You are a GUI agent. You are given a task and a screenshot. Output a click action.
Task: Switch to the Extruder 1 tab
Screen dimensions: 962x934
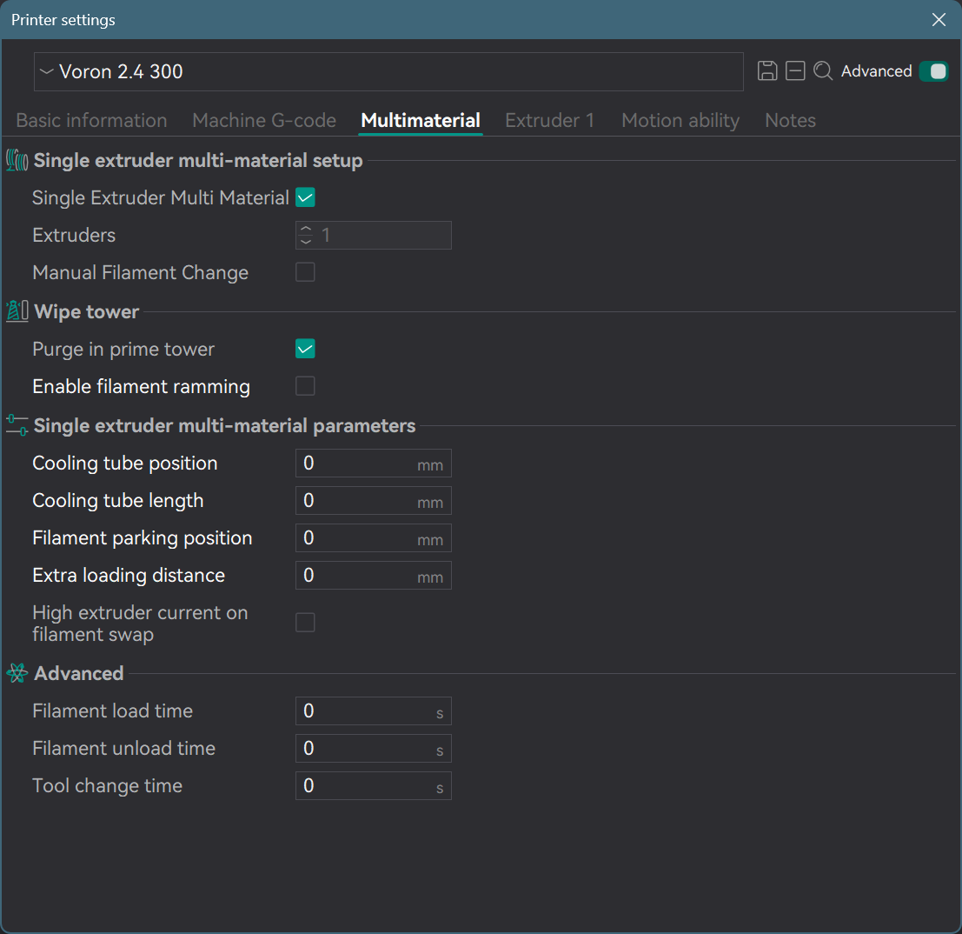549,120
